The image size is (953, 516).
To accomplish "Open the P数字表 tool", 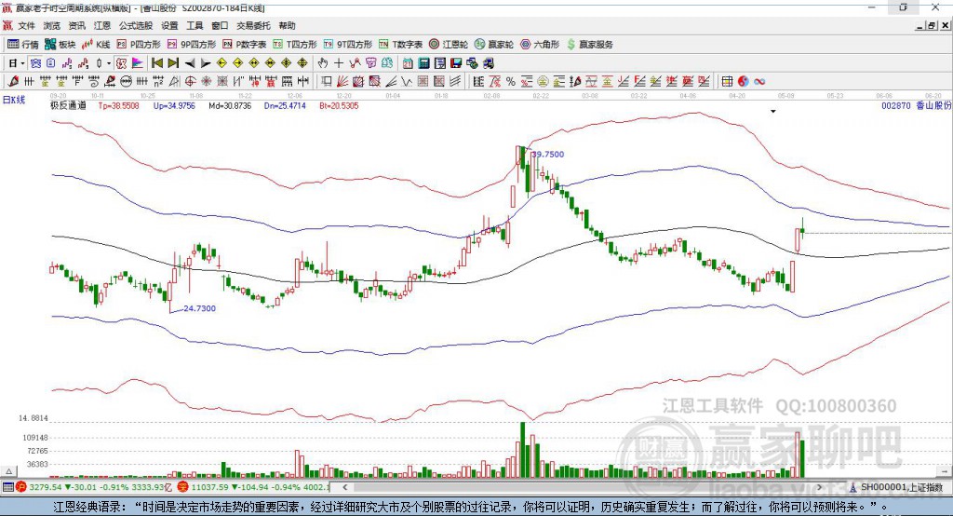I will click(245, 45).
